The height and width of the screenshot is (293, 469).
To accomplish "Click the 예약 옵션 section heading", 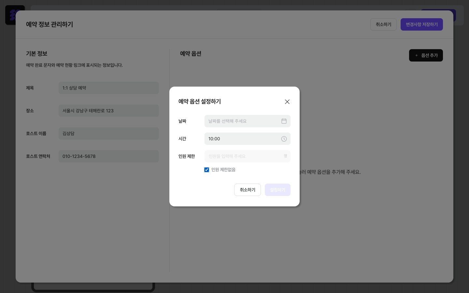I will 191,54.
